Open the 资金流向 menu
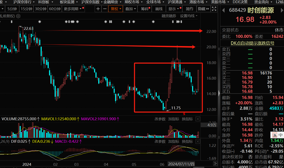Viewport: 284px width, 168px height. tap(263, 2)
